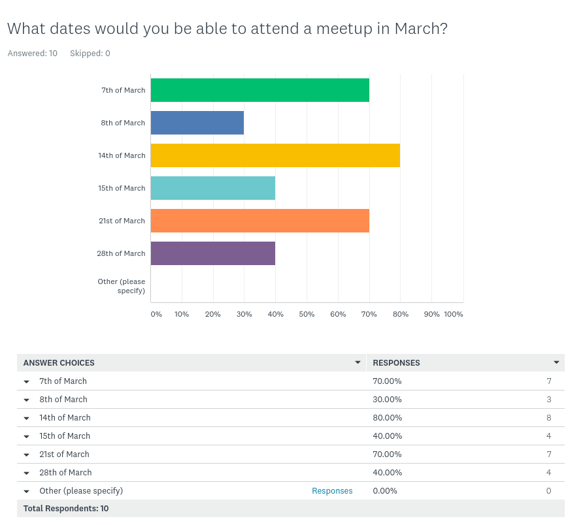Click the RESPONSES column header text
The image size is (583, 525).
point(396,362)
